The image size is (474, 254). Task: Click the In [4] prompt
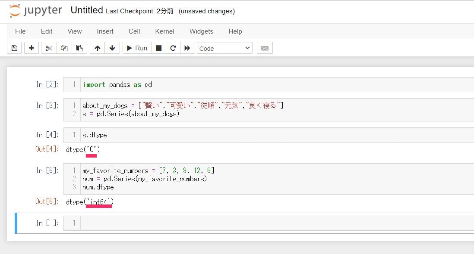point(47,135)
